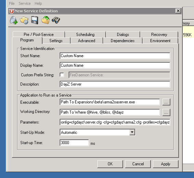Switch to the Recovery tab
This screenshot has width=194, height=178.
click(x=159, y=35)
